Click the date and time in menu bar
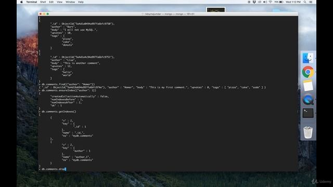Screen dimensions: 333x187 tap(293, 2)
